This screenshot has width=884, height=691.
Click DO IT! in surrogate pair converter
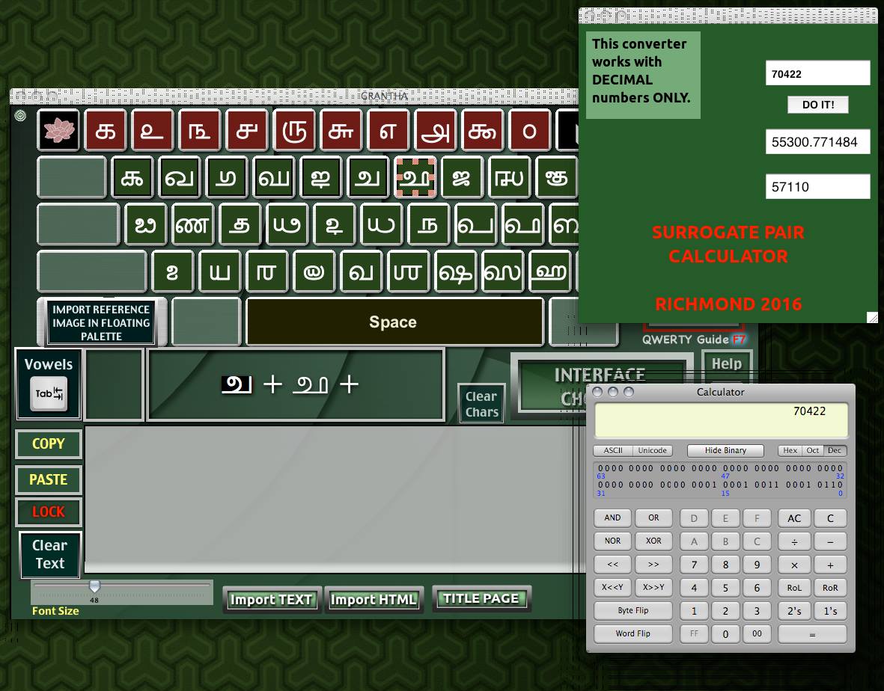(x=817, y=105)
